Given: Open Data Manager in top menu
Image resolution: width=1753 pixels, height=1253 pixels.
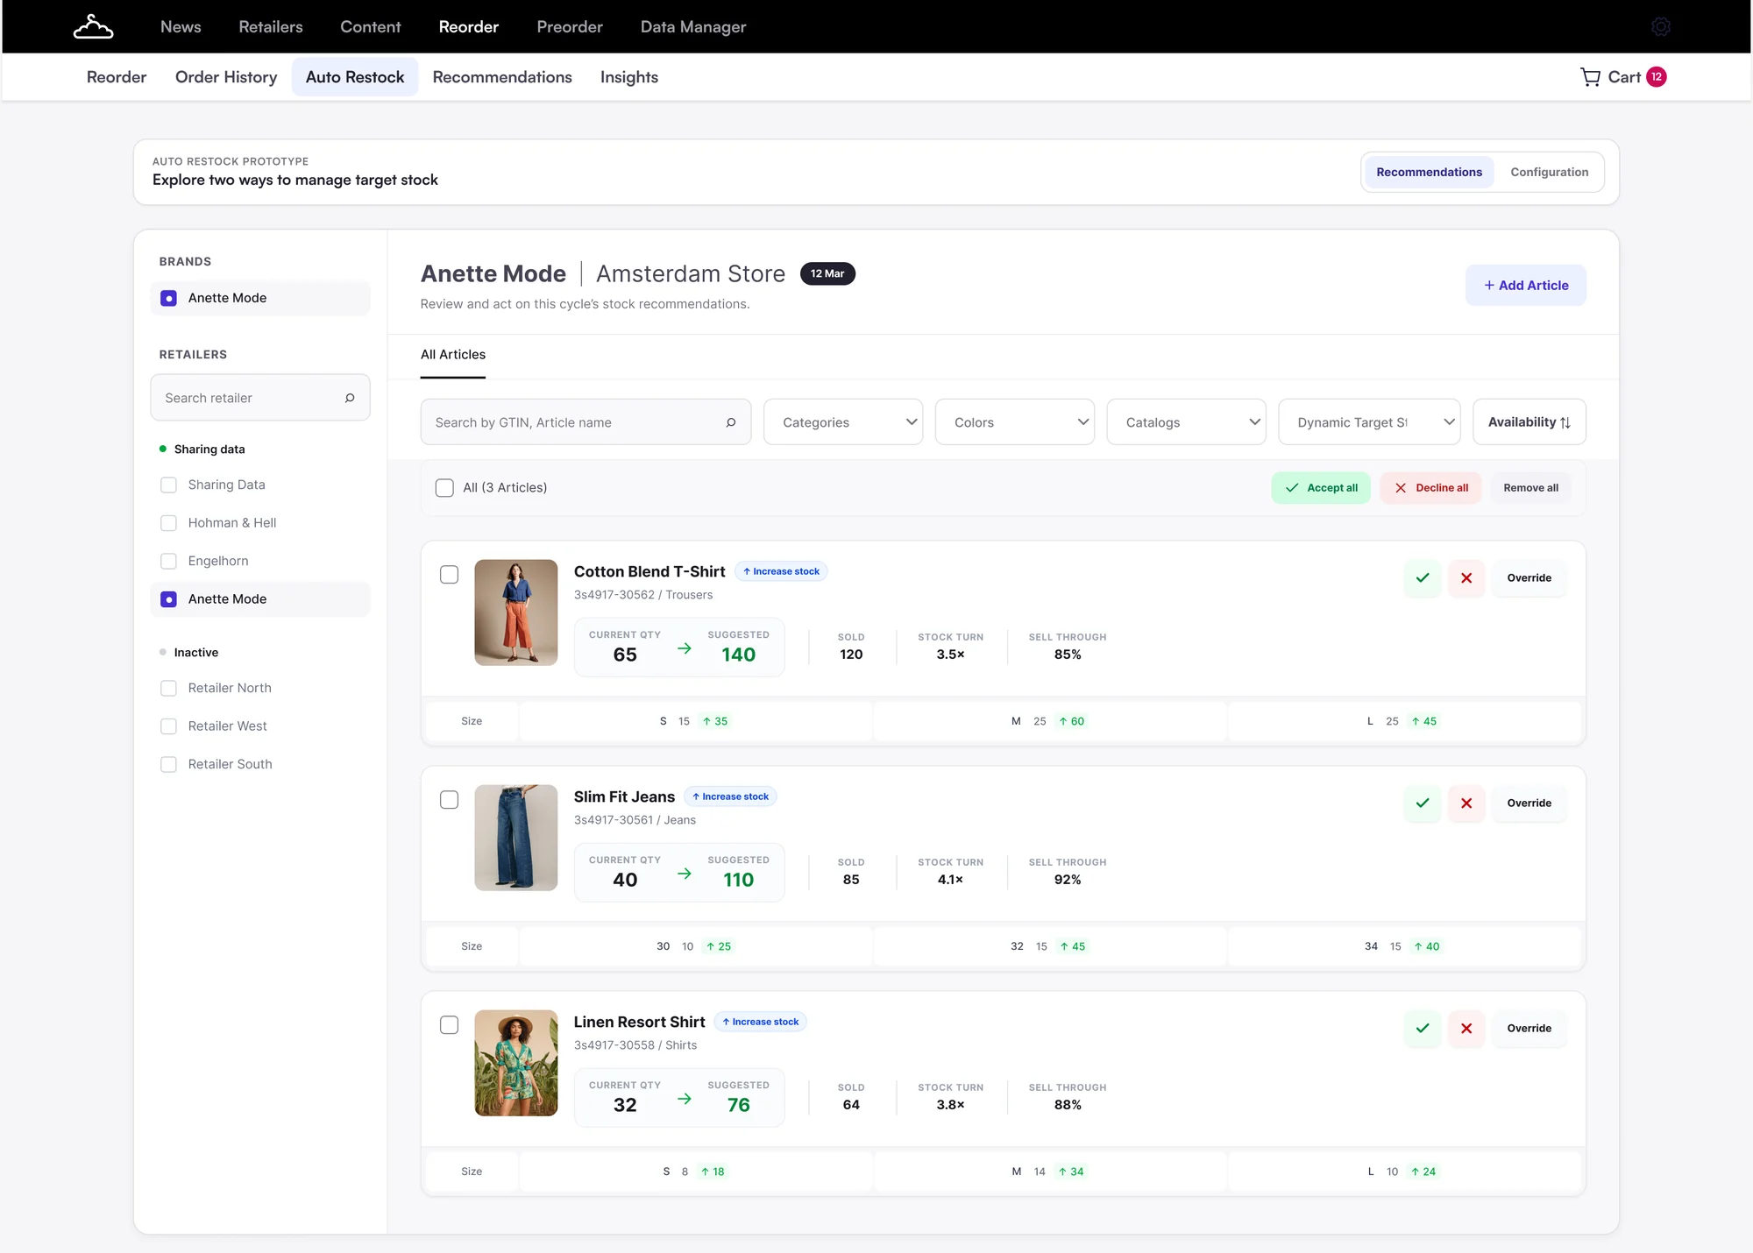Looking at the screenshot, I should point(693,27).
